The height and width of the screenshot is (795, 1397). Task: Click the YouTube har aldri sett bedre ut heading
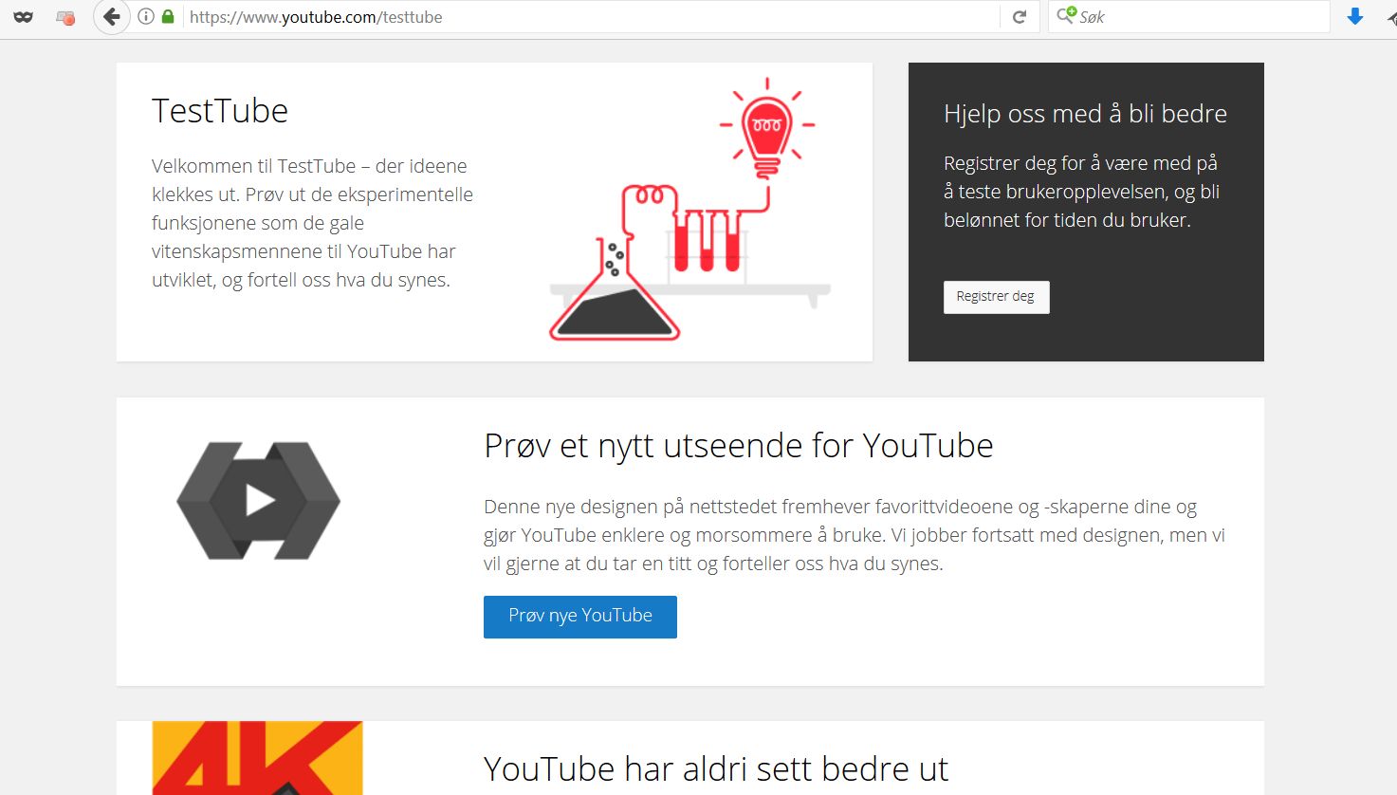[x=716, y=769]
